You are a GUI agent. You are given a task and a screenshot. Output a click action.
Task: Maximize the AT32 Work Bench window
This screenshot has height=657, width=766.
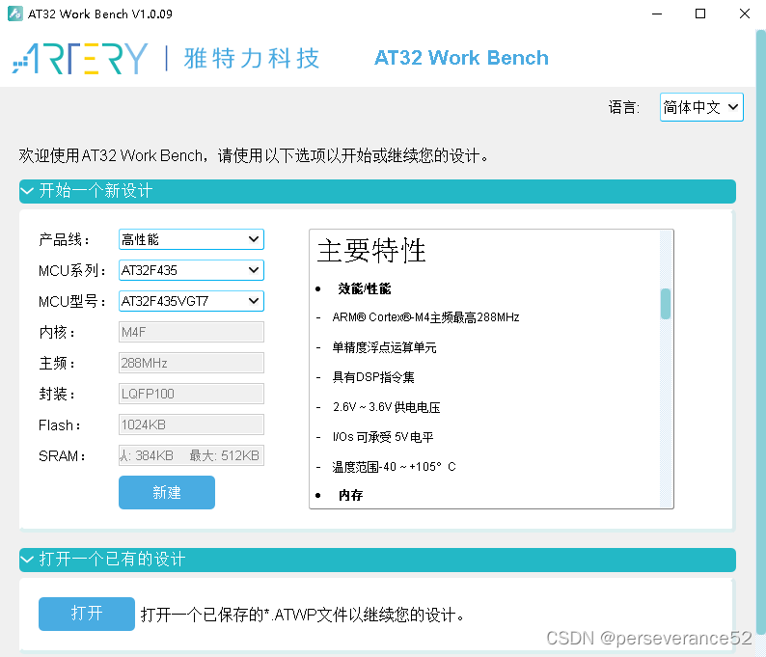coord(700,14)
